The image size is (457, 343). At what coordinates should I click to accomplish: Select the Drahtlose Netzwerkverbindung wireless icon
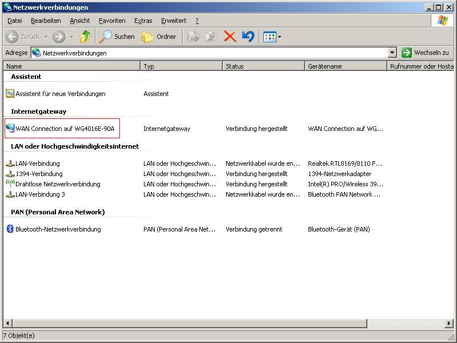click(10, 184)
